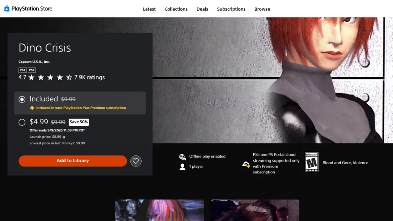Click the PS Portal cloud streaming notice text

276,163
